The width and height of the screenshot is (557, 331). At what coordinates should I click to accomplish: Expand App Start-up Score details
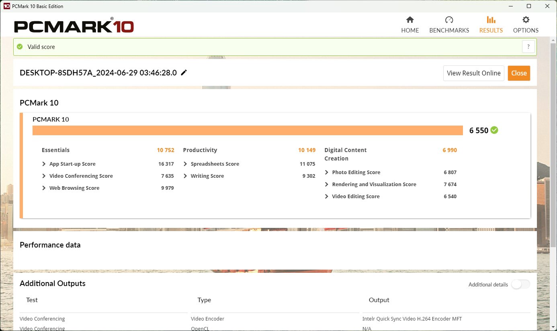pyautogui.click(x=44, y=164)
